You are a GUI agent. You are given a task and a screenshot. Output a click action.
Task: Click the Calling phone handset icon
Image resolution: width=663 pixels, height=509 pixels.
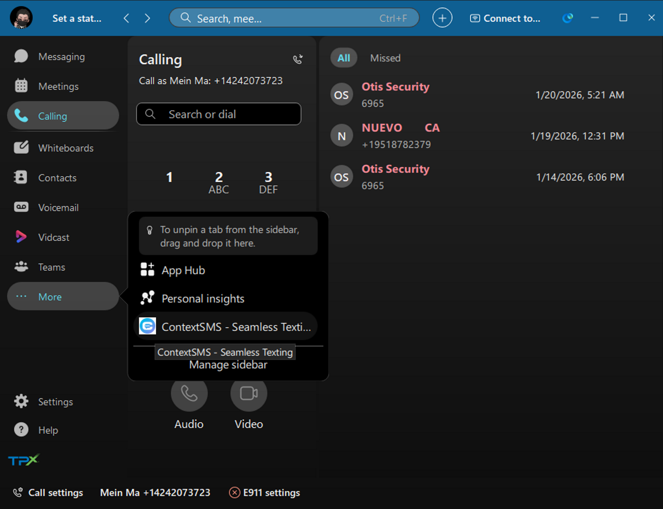[x=21, y=115]
